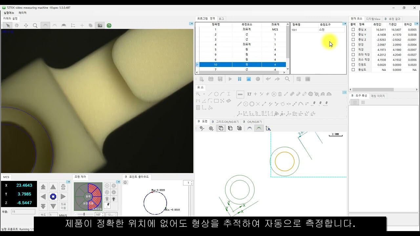
Task: Expand the camera toolbar options dropdown
Action: pos(191,24)
